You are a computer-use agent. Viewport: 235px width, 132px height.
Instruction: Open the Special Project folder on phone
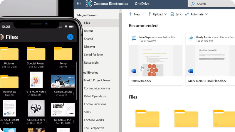point(36,54)
